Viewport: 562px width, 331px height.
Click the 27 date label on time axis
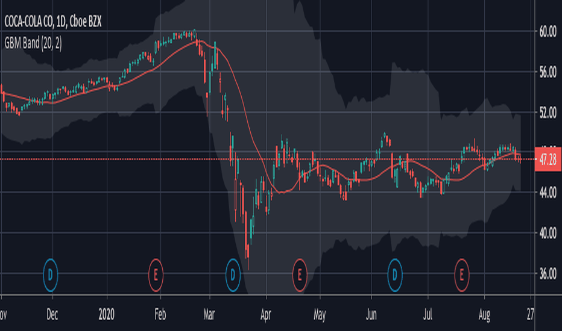[x=531, y=315]
